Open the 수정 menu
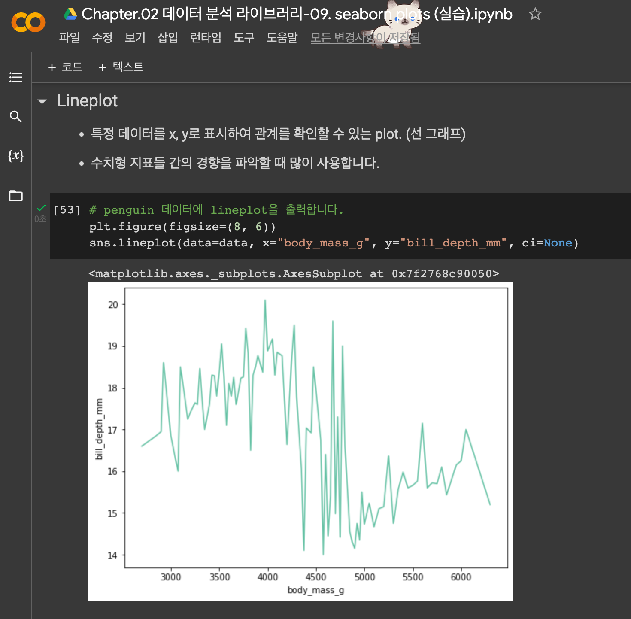 102,38
